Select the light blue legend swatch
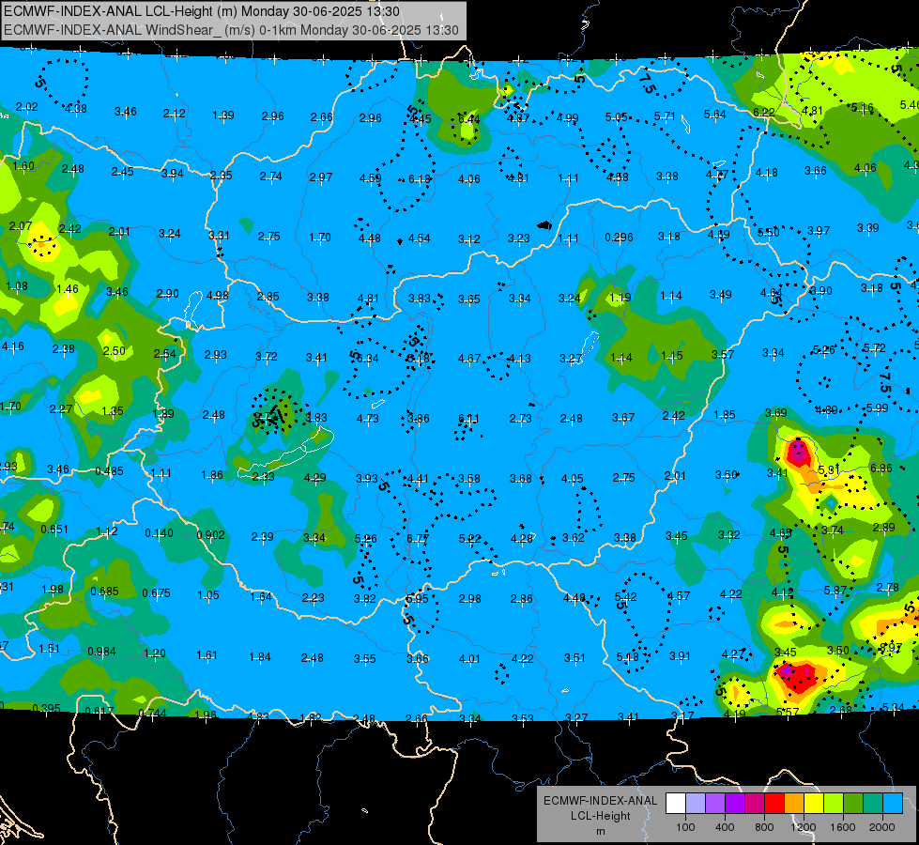The image size is (919, 845). coord(894,804)
